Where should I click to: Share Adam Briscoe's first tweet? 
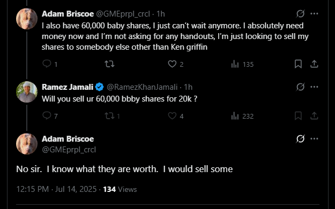(314, 64)
